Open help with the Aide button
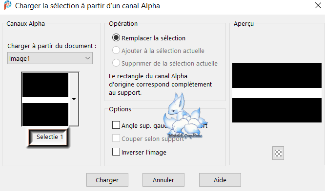 coord(220,180)
